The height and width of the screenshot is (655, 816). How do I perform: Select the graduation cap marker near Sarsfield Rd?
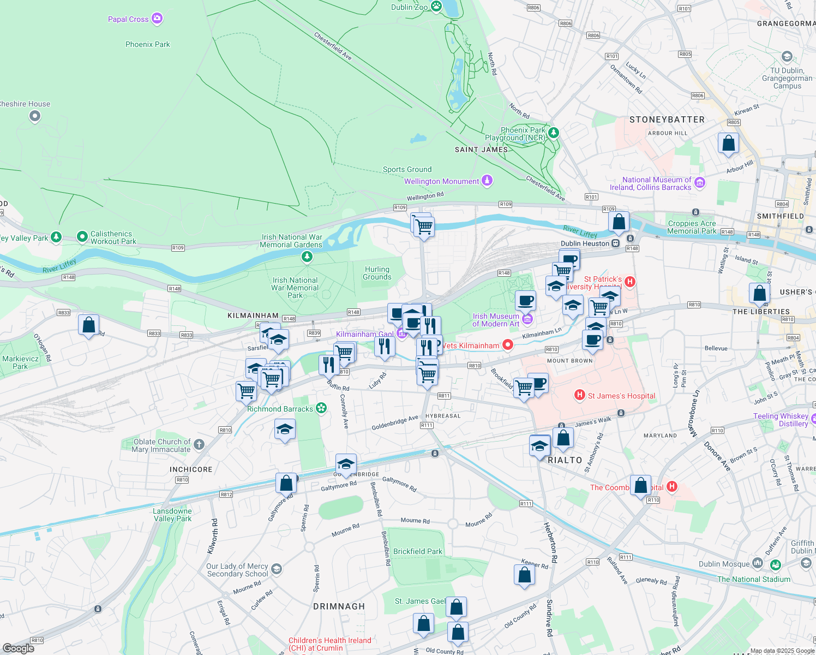(278, 341)
